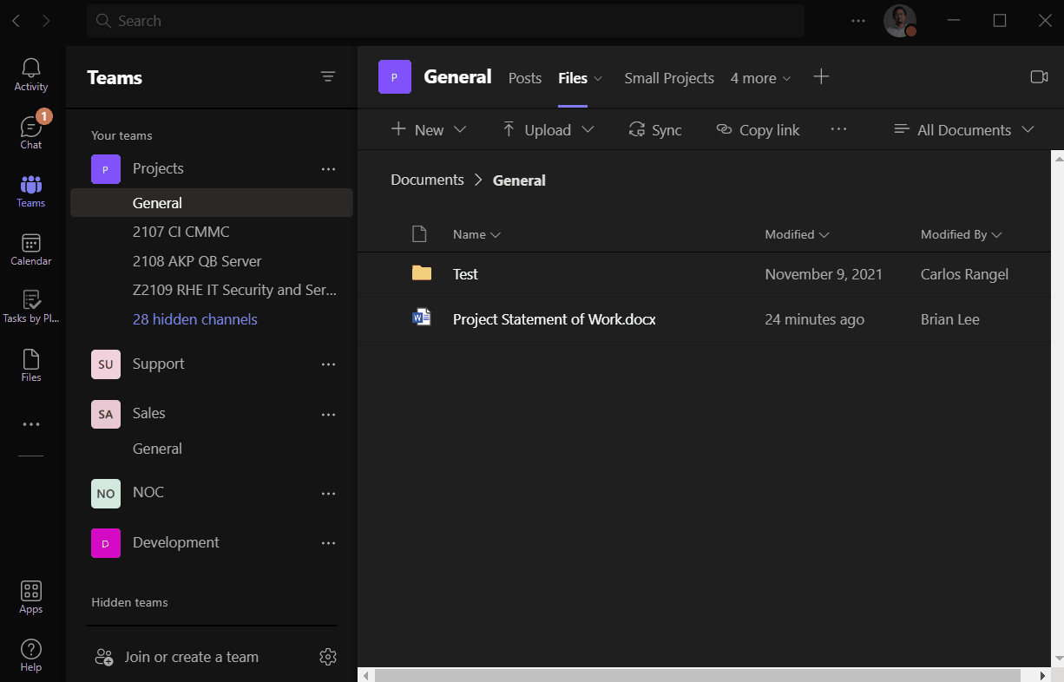The height and width of the screenshot is (682, 1064).
Task: Click the horizontal scrollbar thumb
Action: click(x=699, y=675)
